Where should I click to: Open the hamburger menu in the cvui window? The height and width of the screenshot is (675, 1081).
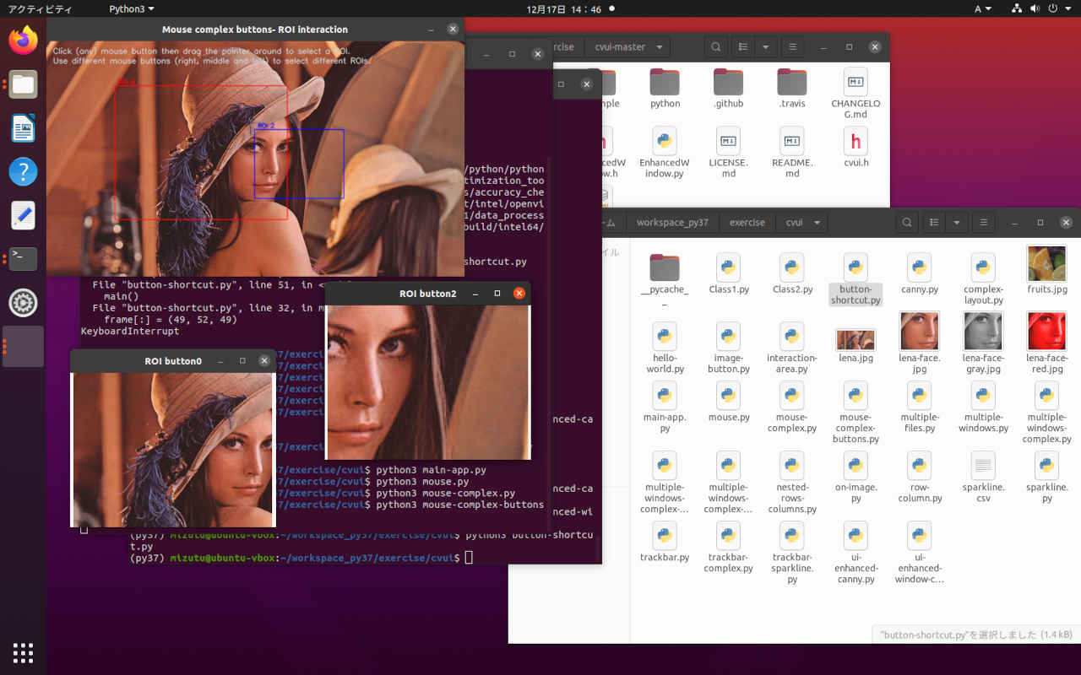click(983, 223)
